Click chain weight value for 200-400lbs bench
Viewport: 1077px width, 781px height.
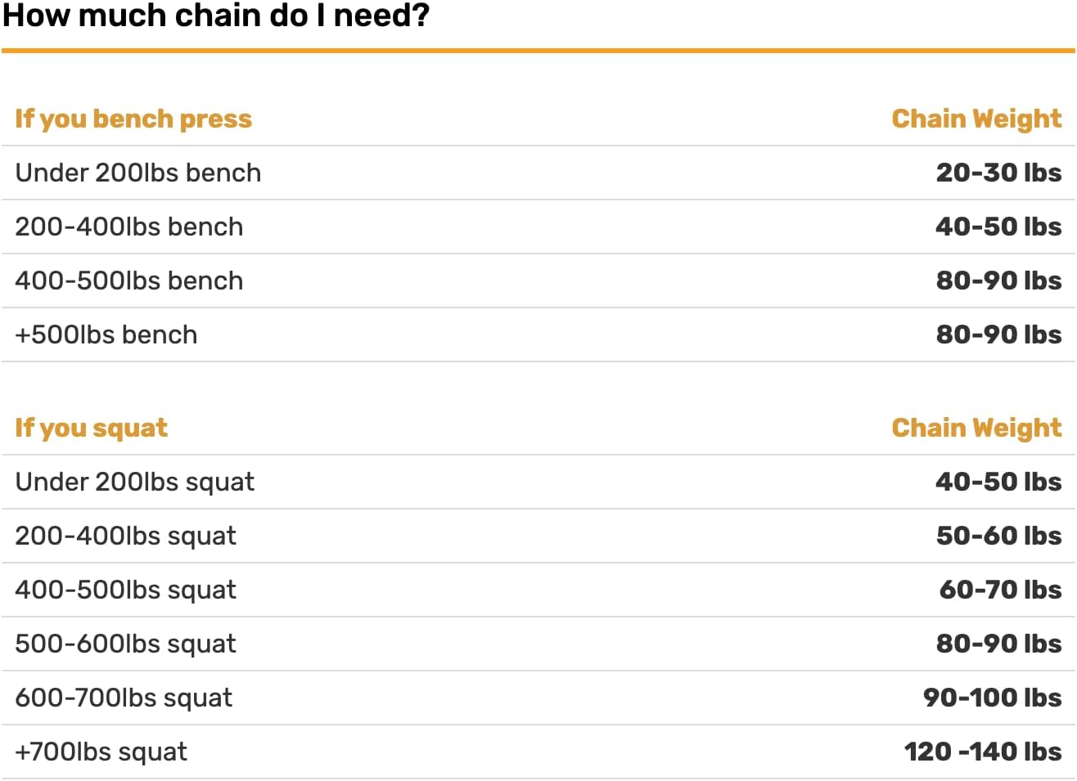pyautogui.click(x=998, y=227)
